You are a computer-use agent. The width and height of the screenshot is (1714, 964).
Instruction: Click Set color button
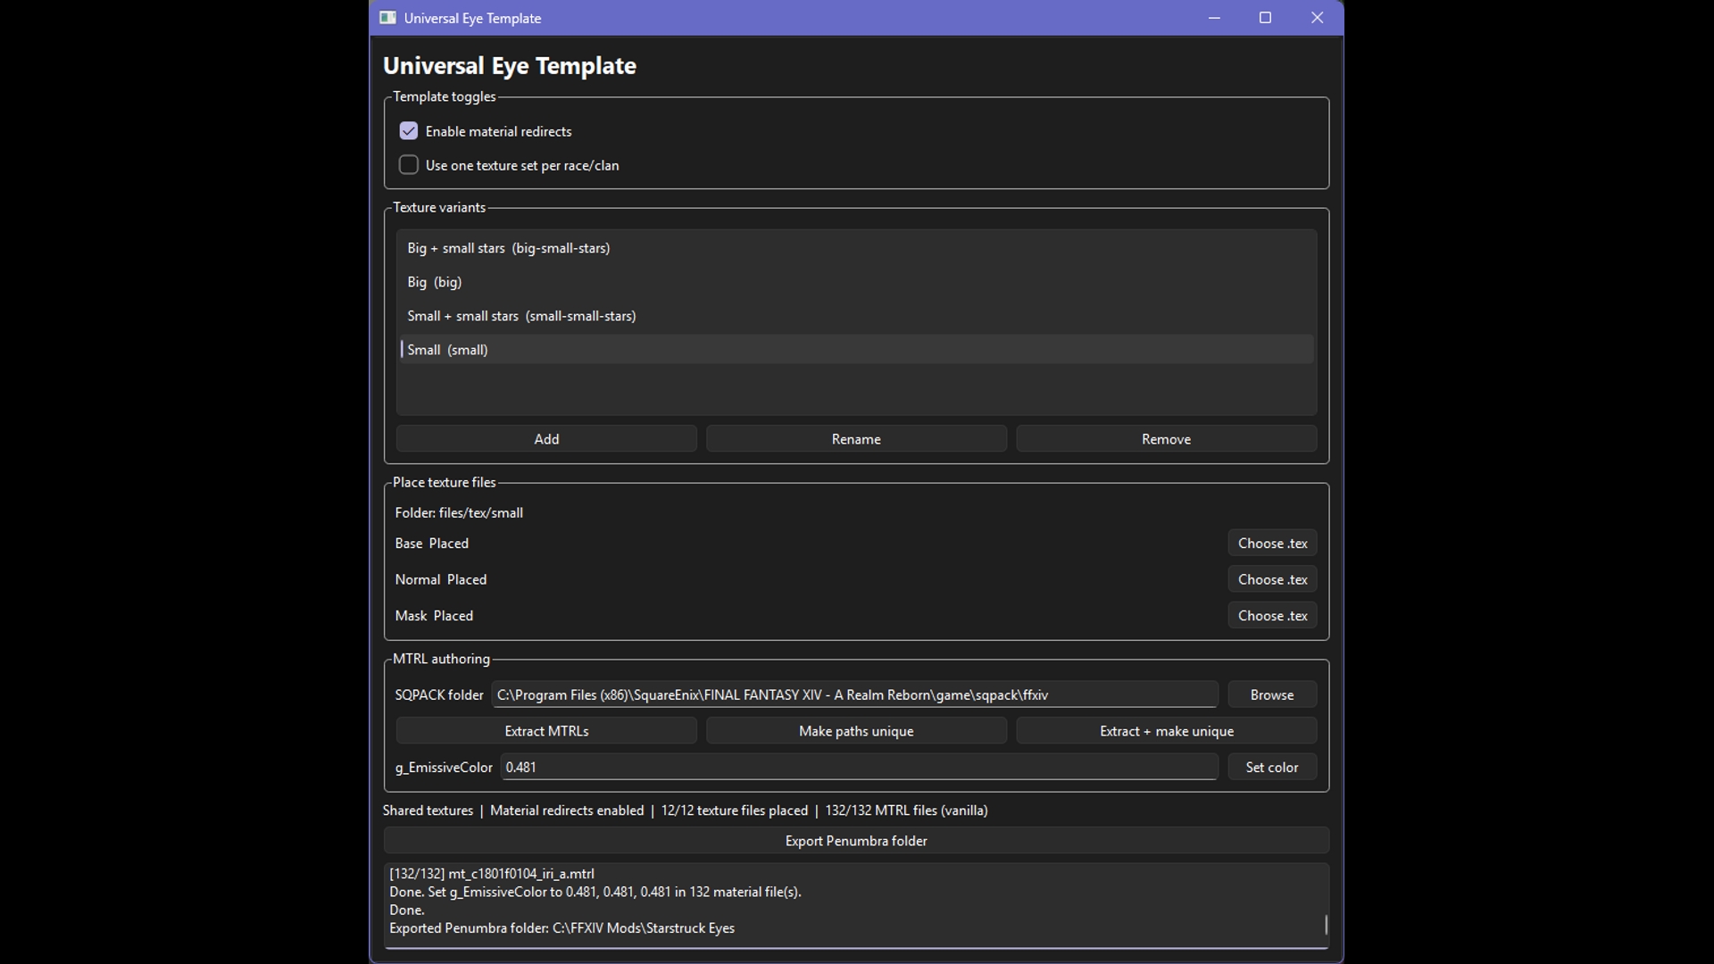[1272, 767]
